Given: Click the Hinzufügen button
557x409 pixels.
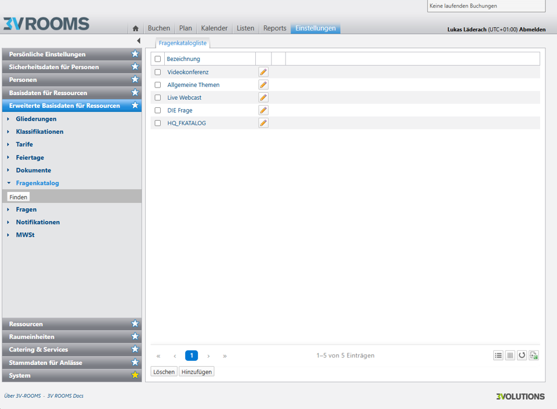Looking at the screenshot, I should 196,372.
